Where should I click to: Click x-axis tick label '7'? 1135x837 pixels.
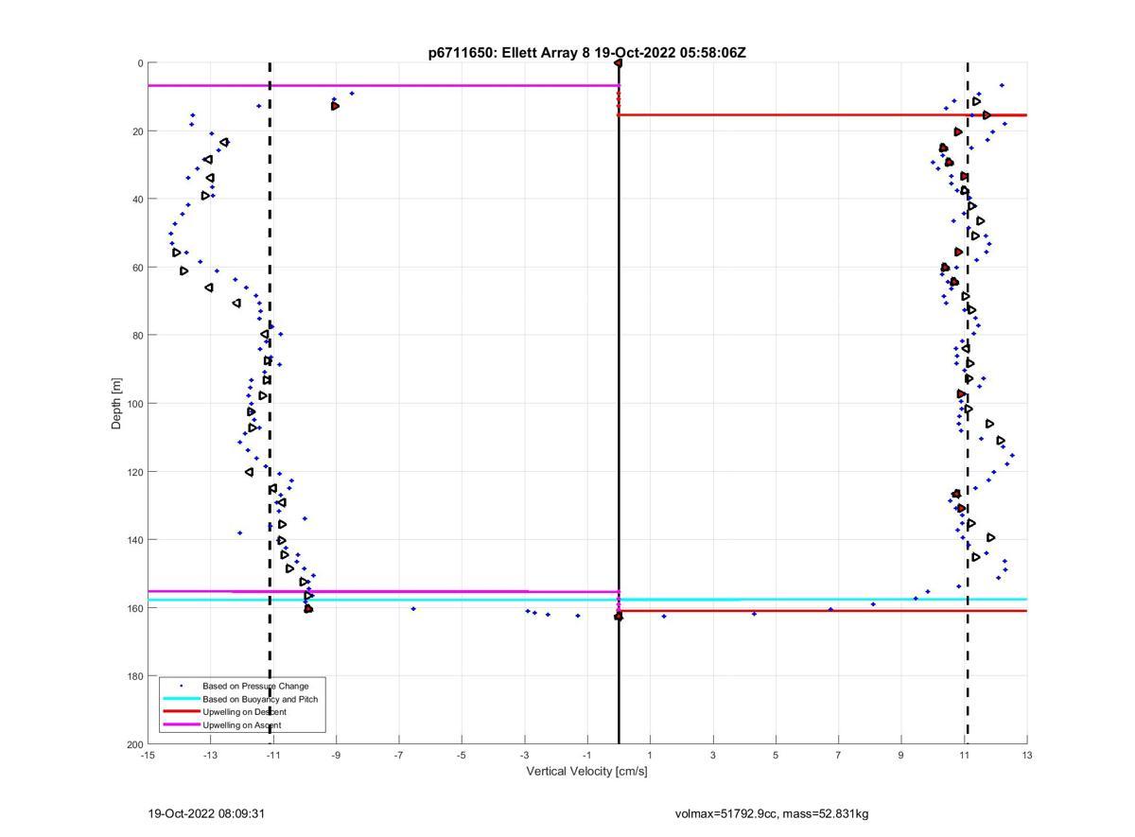838,756
